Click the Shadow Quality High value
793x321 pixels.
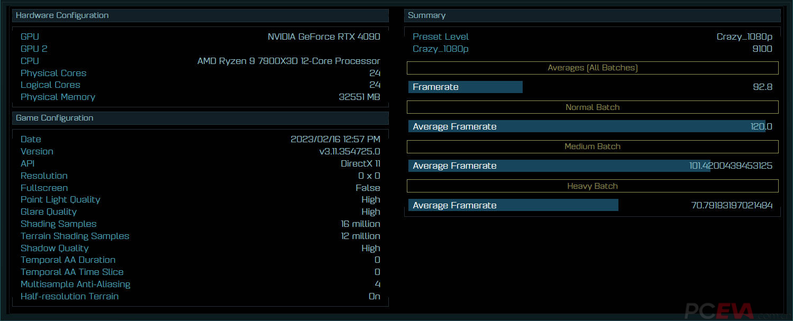370,248
